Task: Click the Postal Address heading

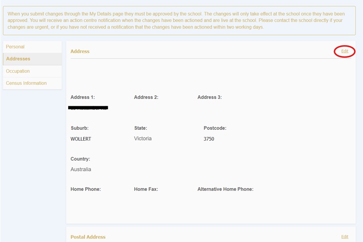Action: pyautogui.click(x=88, y=237)
